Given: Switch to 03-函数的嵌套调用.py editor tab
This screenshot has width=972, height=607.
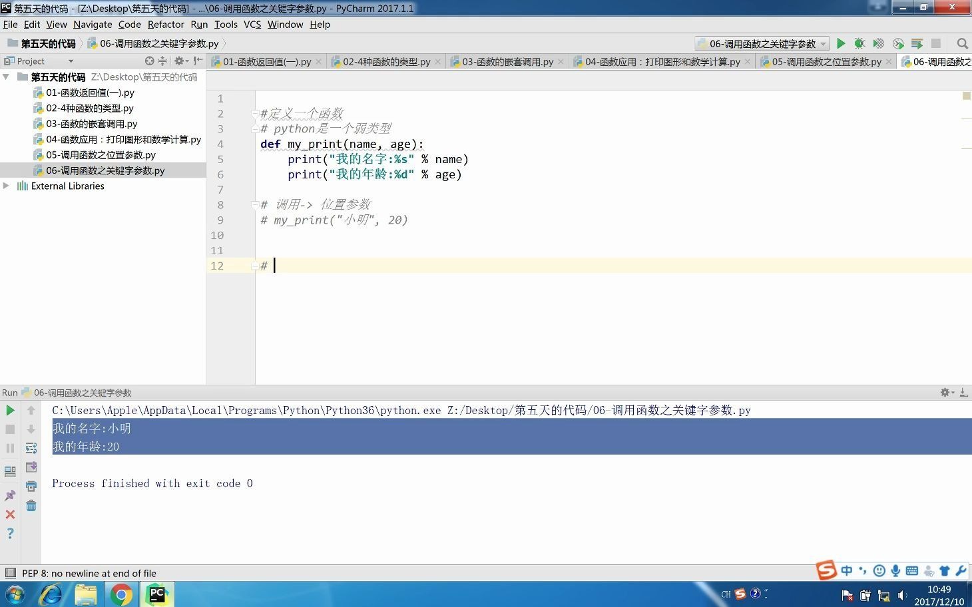Looking at the screenshot, I should click(507, 61).
